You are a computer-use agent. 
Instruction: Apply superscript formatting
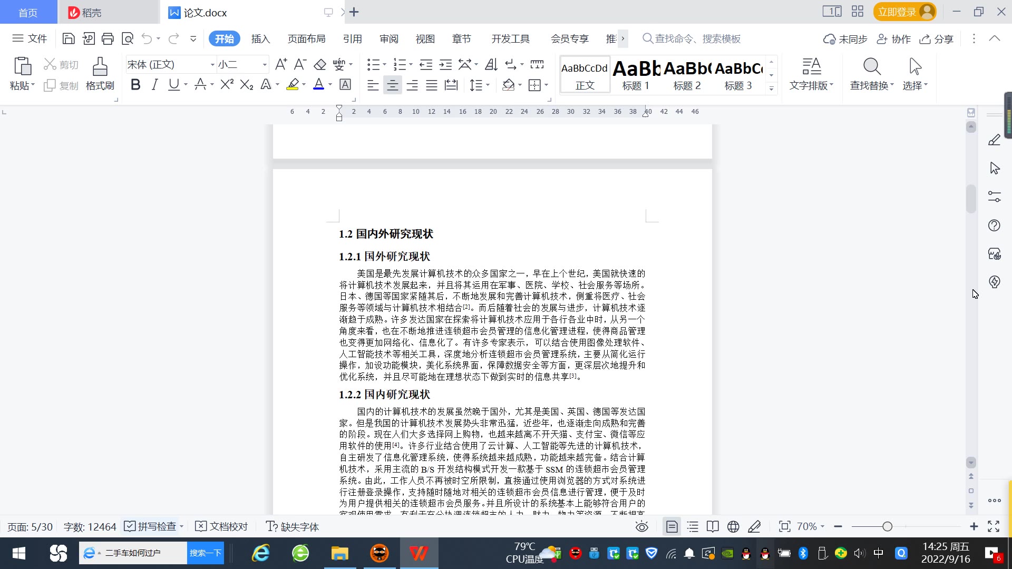227,84
